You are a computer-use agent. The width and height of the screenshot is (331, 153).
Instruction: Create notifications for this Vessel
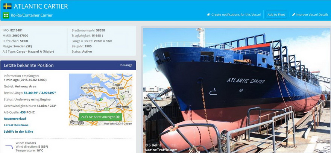coord(234,15)
